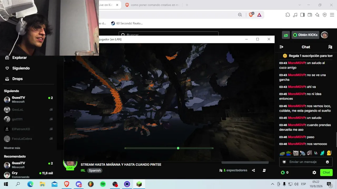The height and width of the screenshot is (189, 337).
Task: Open the user profile avatar menu
Action: tap(324, 35)
